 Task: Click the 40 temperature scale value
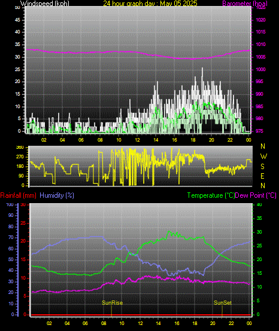(259, 204)
